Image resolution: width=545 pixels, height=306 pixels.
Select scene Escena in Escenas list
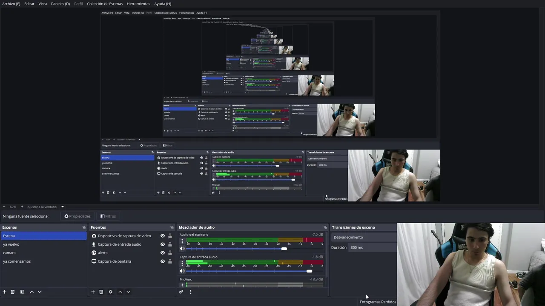click(43, 236)
